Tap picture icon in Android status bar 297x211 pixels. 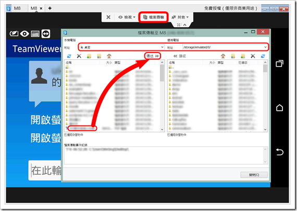point(35,34)
